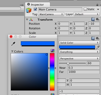Open the Static dropdown arrow
This screenshot has width=101, height=95.
[98, 9]
